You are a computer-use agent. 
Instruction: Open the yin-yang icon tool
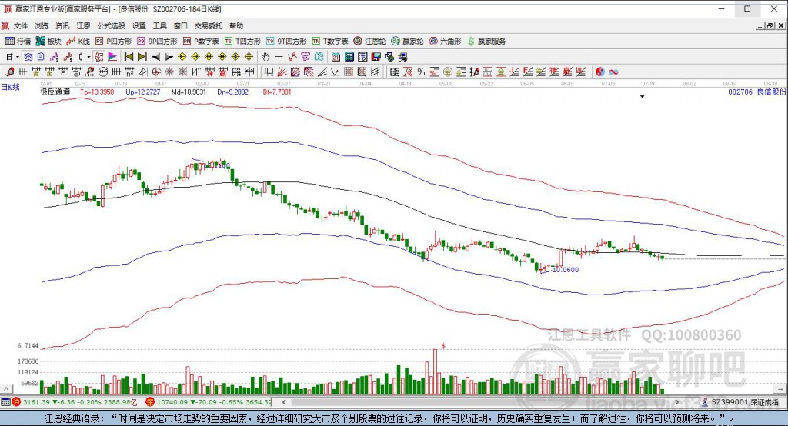(x=600, y=72)
